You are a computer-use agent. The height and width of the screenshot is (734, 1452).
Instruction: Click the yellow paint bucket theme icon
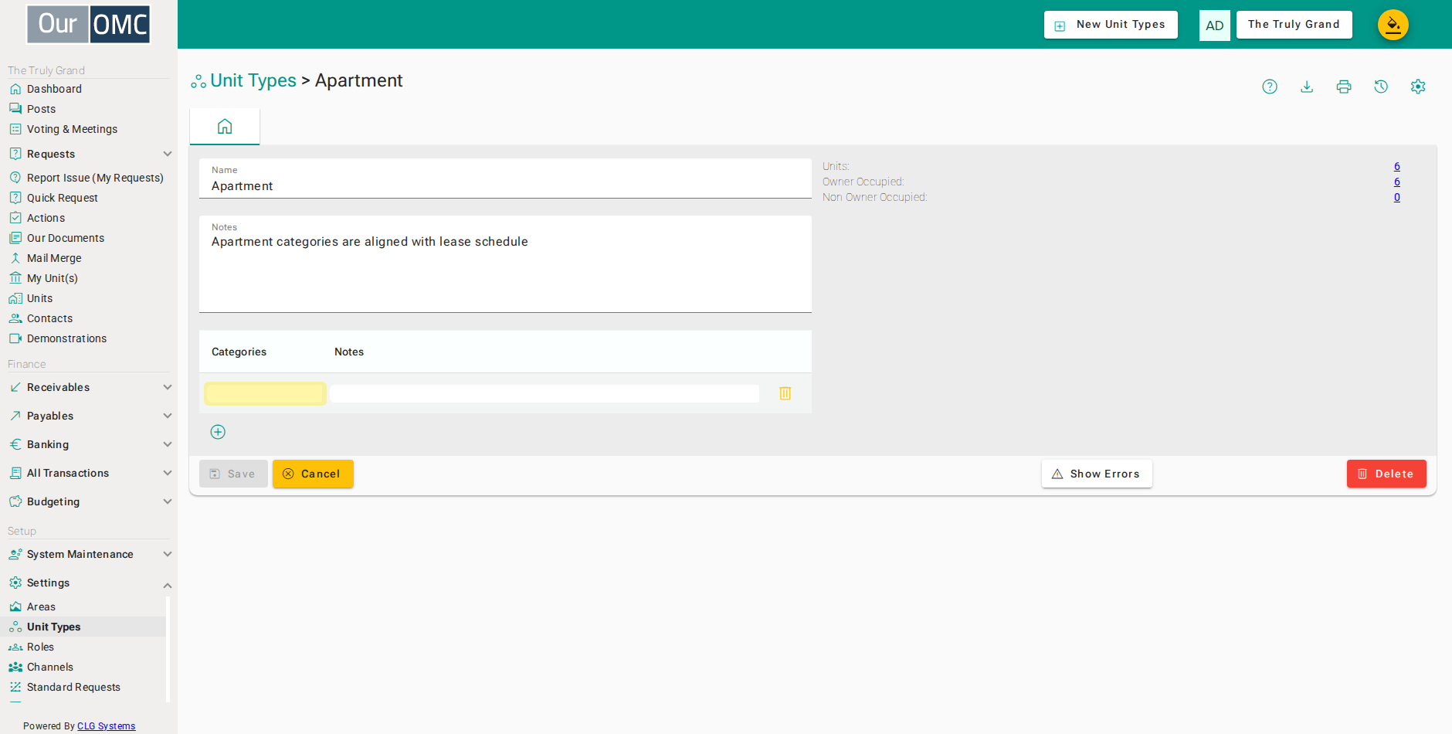1393,25
